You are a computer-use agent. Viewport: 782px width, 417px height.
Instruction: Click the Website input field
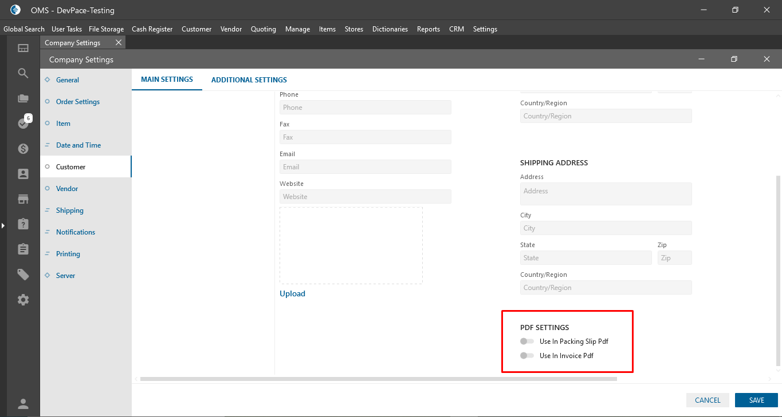point(365,197)
